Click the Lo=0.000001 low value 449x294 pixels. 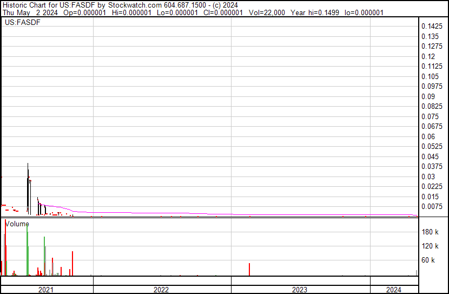pos(177,12)
